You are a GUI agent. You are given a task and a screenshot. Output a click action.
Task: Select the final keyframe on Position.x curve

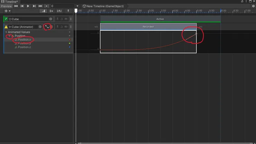point(196,34)
